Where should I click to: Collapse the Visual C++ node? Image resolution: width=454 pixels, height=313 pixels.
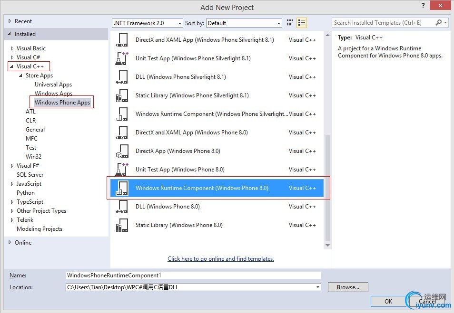[x=11, y=66]
